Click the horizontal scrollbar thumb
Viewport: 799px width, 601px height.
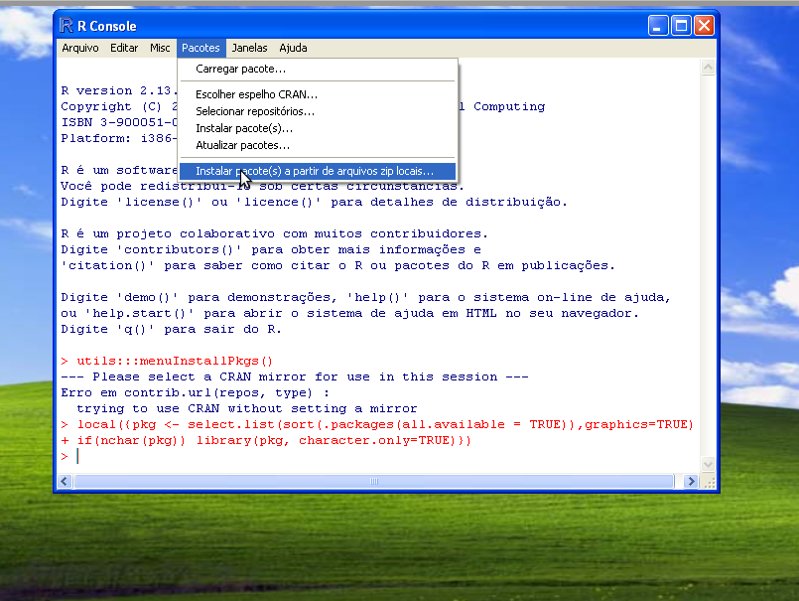point(374,482)
